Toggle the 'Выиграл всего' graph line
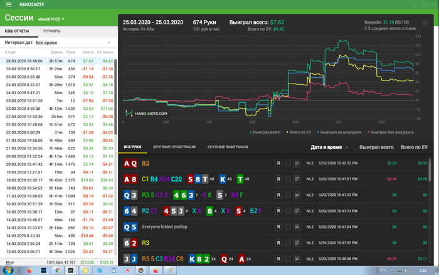 pyautogui.click(x=265, y=132)
